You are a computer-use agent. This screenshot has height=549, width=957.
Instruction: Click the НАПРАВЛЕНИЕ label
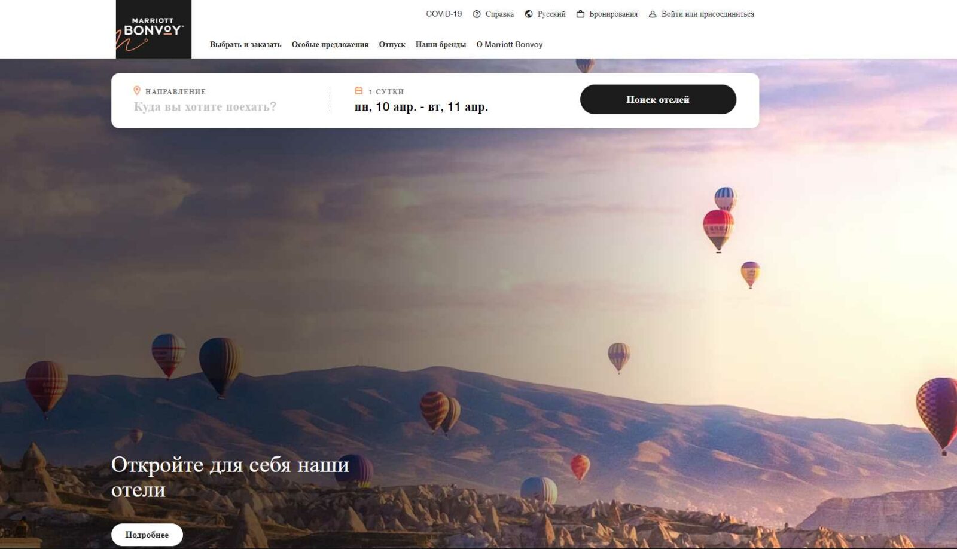(175, 91)
